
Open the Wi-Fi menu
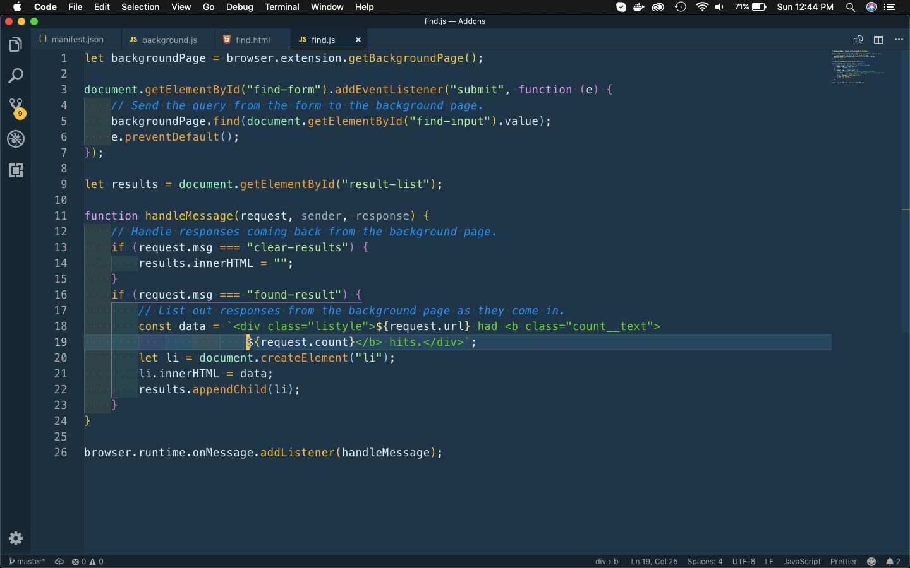click(701, 7)
